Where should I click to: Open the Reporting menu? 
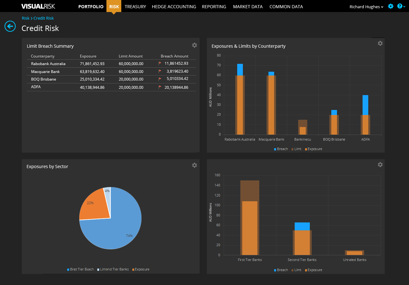point(214,7)
